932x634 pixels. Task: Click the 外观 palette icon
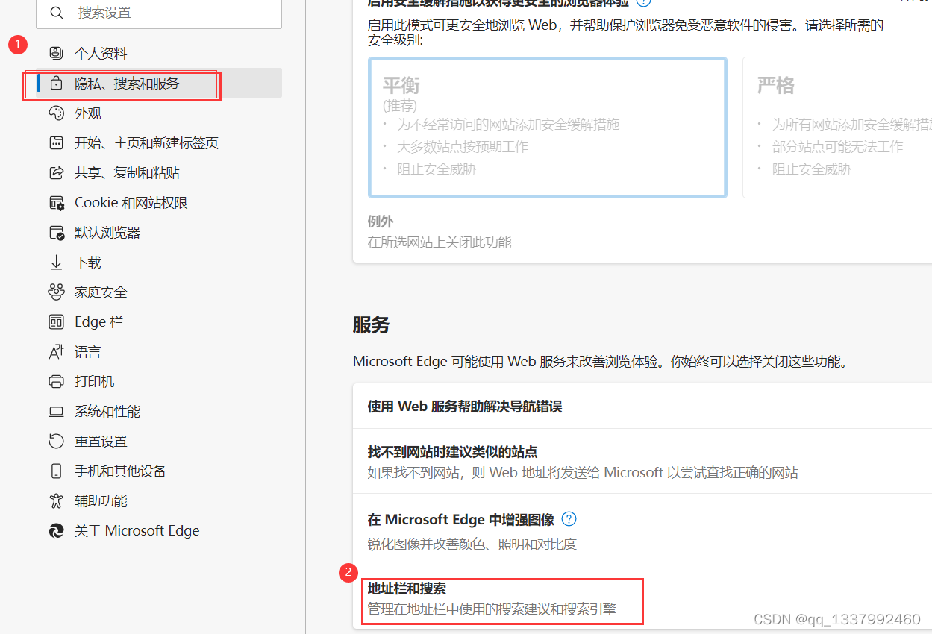(x=56, y=113)
